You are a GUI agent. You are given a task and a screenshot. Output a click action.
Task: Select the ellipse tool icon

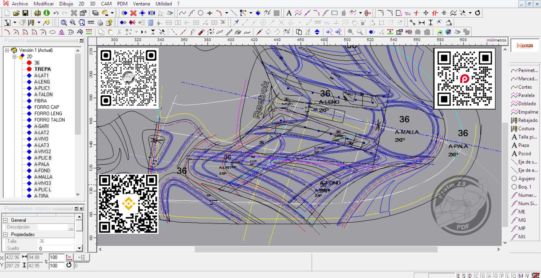coord(52,32)
